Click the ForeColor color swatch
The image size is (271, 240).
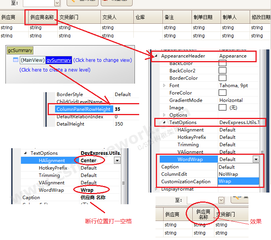(223, 93)
